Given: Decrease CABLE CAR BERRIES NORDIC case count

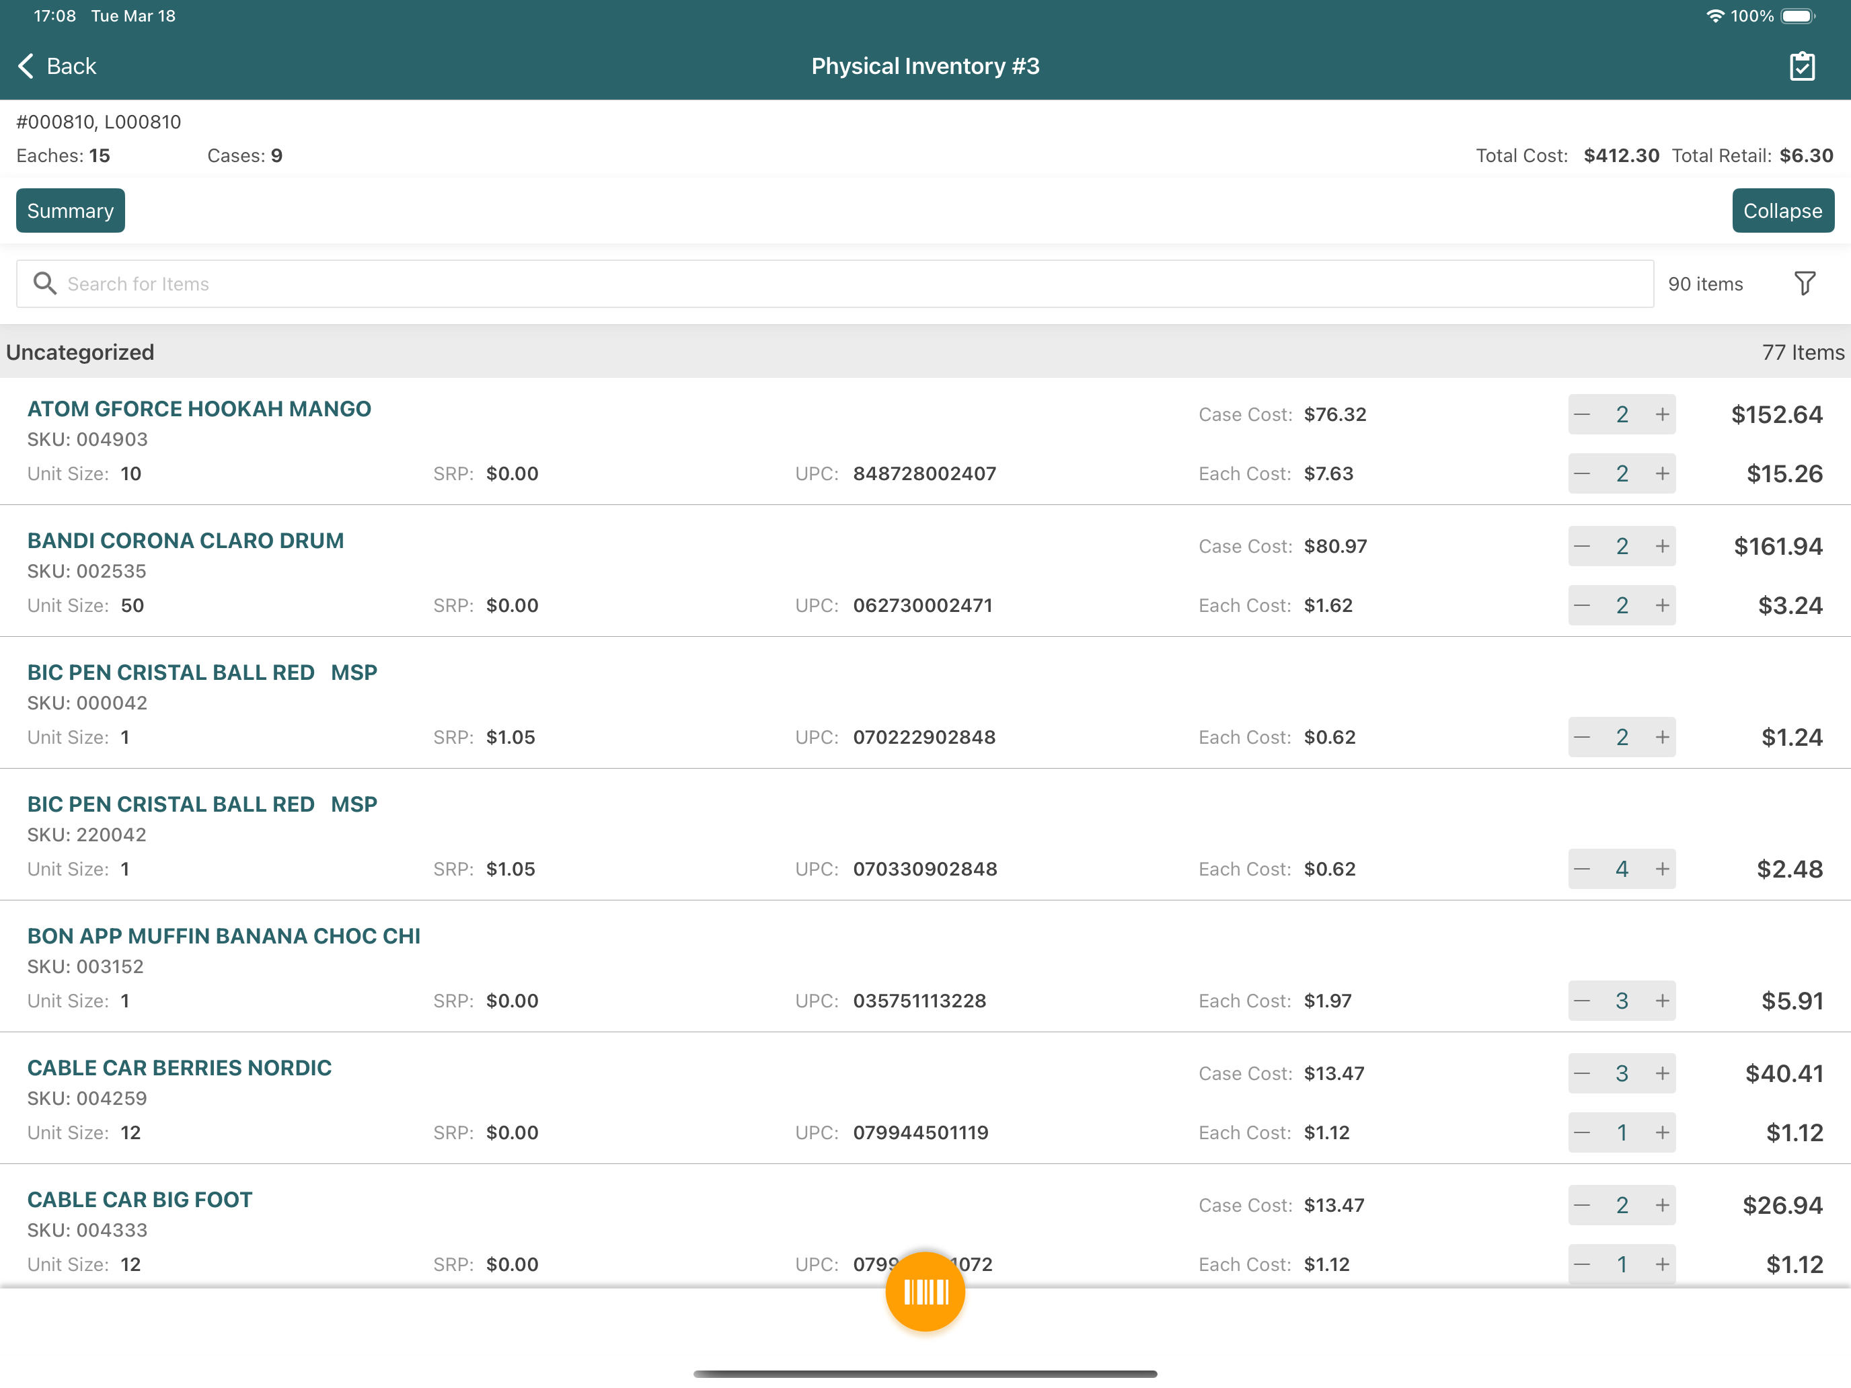Looking at the screenshot, I should [1581, 1073].
